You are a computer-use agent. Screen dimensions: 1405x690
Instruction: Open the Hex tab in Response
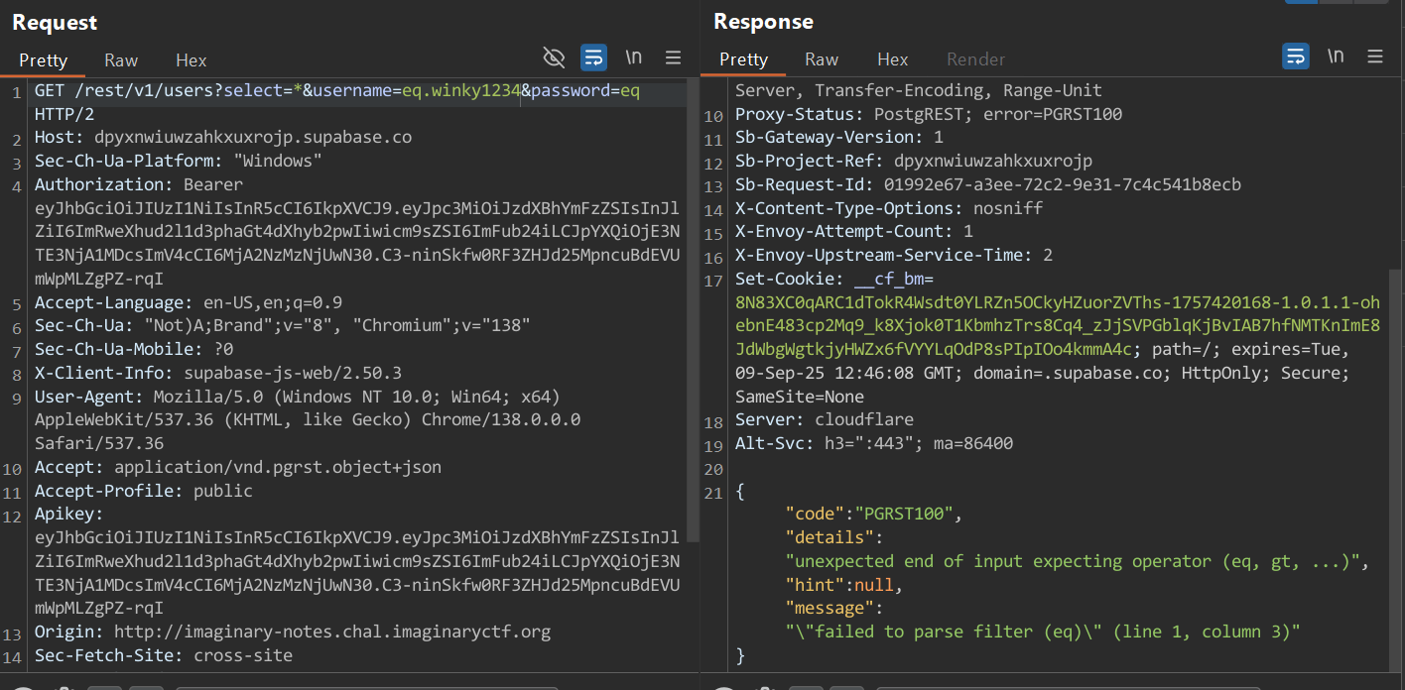(x=892, y=59)
